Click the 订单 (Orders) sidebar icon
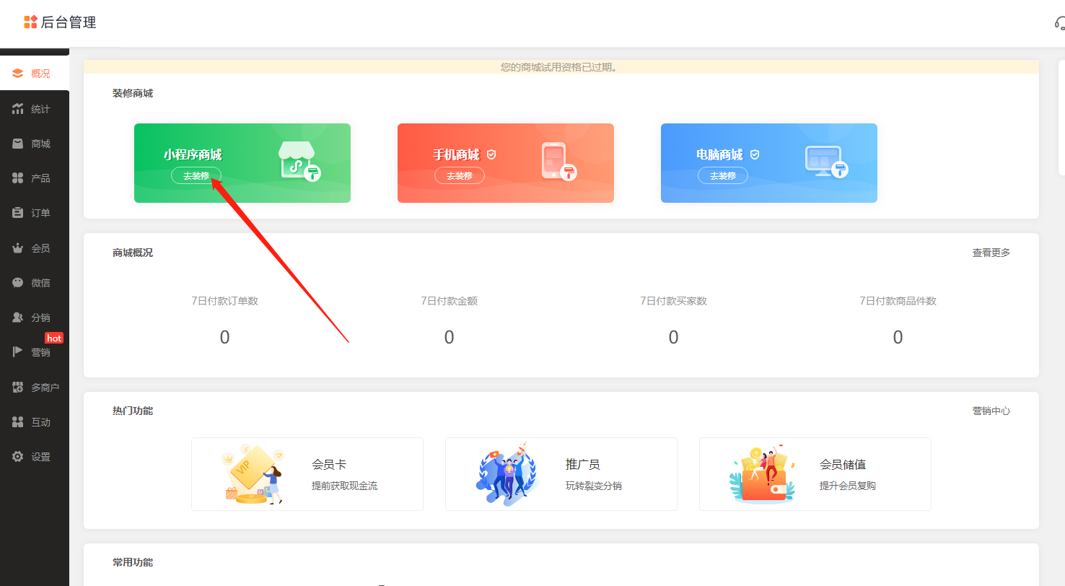 pos(34,212)
